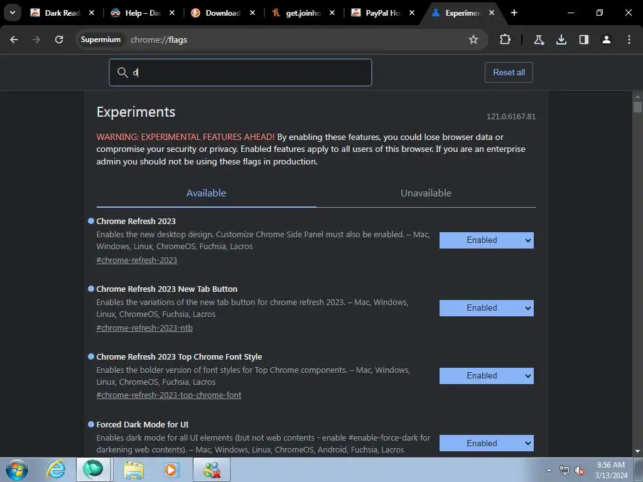643x482 pixels.
Task: Click the scrollbar down arrow
Action: click(x=637, y=452)
